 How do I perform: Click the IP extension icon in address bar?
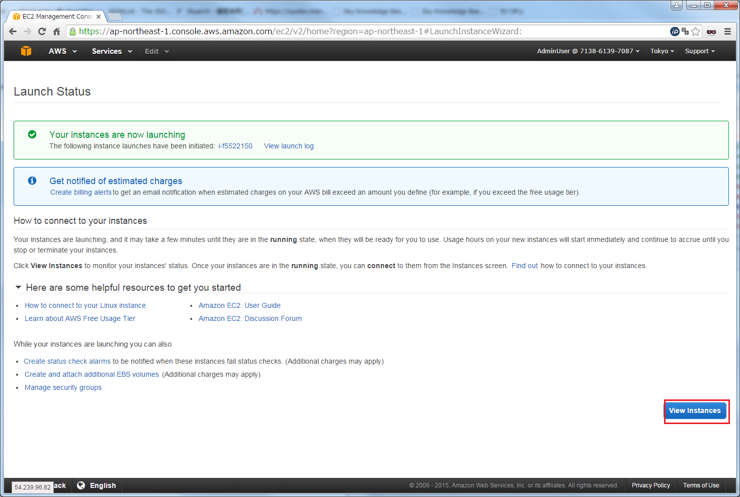(675, 31)
